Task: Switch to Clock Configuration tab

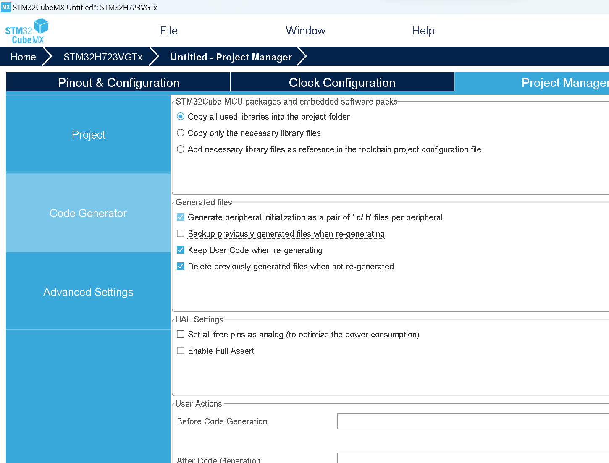Action: (342, 82)
